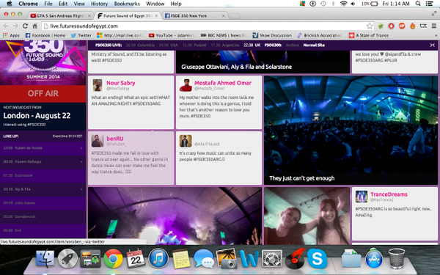Click the 05:00 Standerwick lineup row
This screenshot has width=440, height=275.
click(43, 216)
